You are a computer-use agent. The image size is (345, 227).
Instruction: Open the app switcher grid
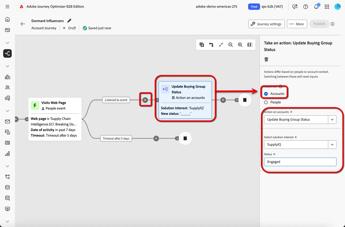pyautogui.click(x=327, y=7)
